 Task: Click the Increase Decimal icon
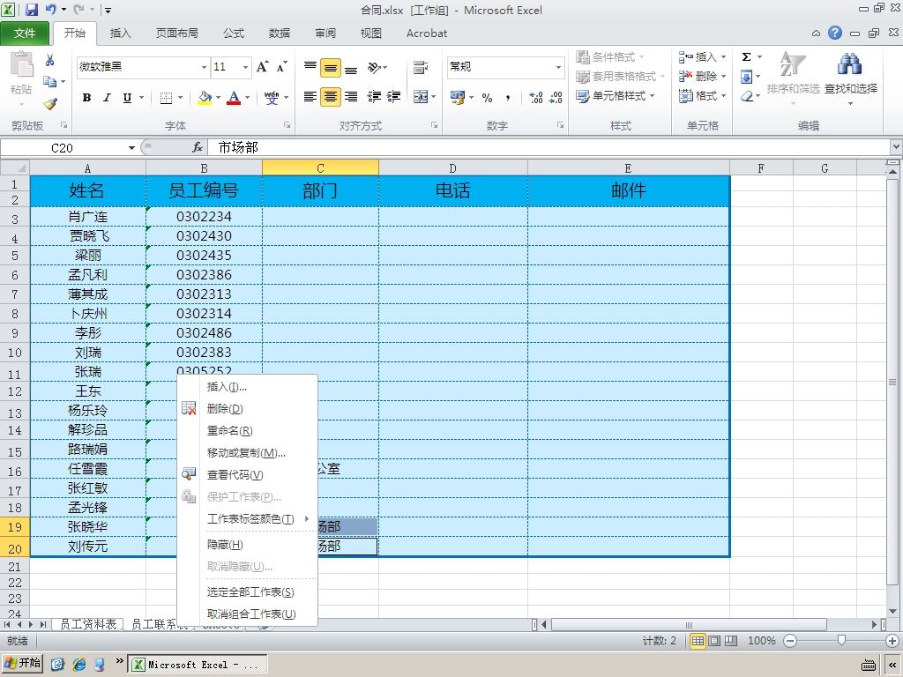(535, 97)
